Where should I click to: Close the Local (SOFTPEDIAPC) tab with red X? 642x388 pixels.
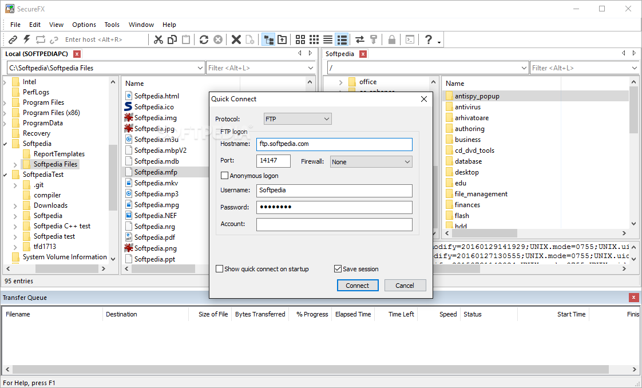coord(77,54)
